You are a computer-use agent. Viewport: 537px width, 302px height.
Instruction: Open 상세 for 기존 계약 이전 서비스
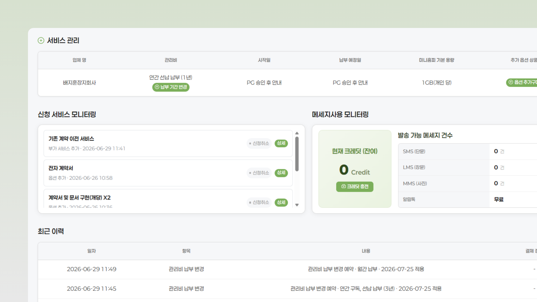(281, 143)
